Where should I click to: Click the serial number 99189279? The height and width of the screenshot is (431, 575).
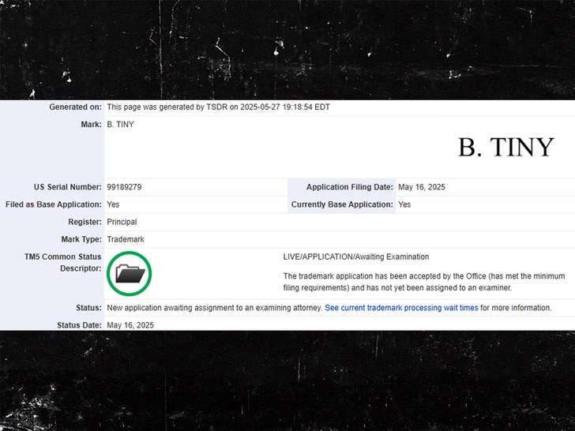(x=124, y=187)
